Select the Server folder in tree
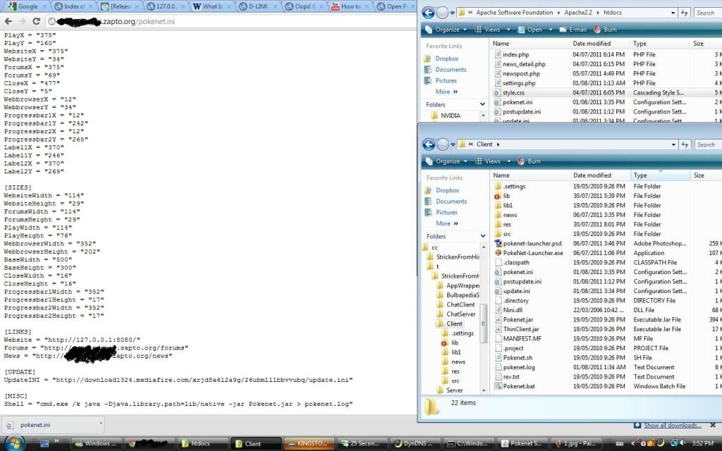 pos(454,390)
